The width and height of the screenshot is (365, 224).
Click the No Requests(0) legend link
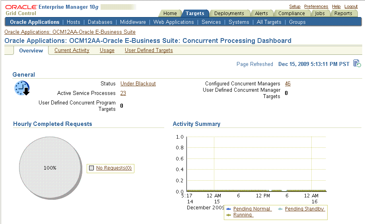(114, 168)
